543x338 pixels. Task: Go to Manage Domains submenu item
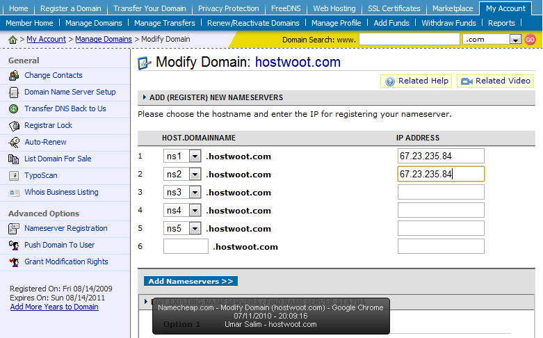[94, 23]
